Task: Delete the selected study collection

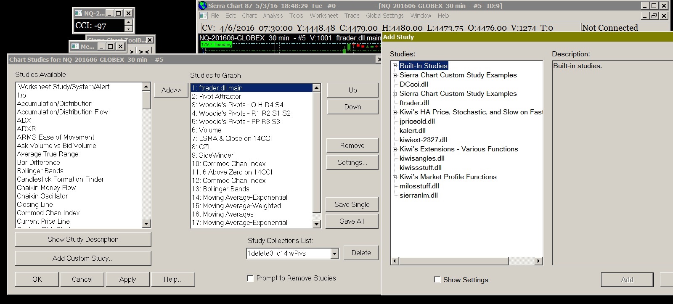Action: (x=361, y=253)
